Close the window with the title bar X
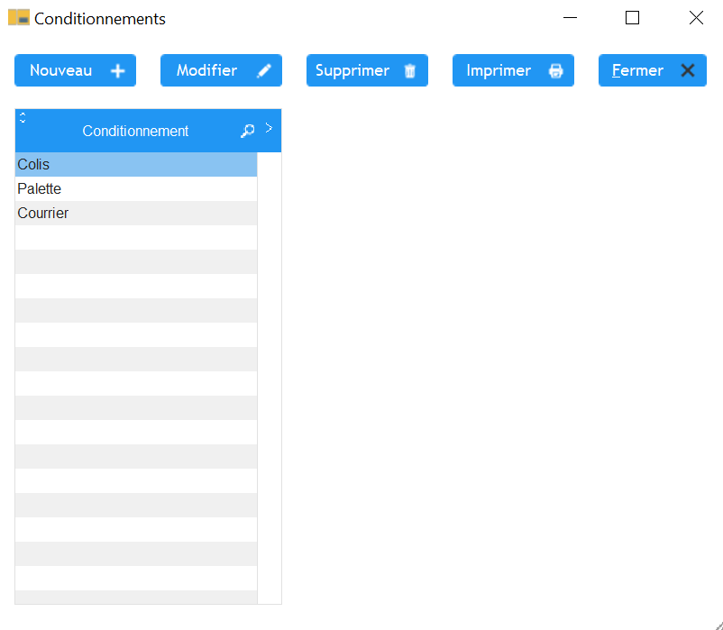This screenshot has width=723, height=630. pos(696,18)
